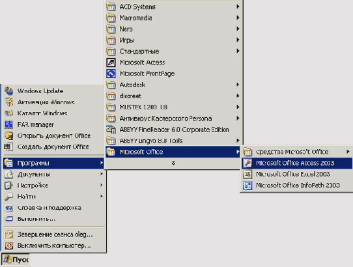The image size is (353, 267).
Task: Click the discreet folder icon
Action: point(111,96)
